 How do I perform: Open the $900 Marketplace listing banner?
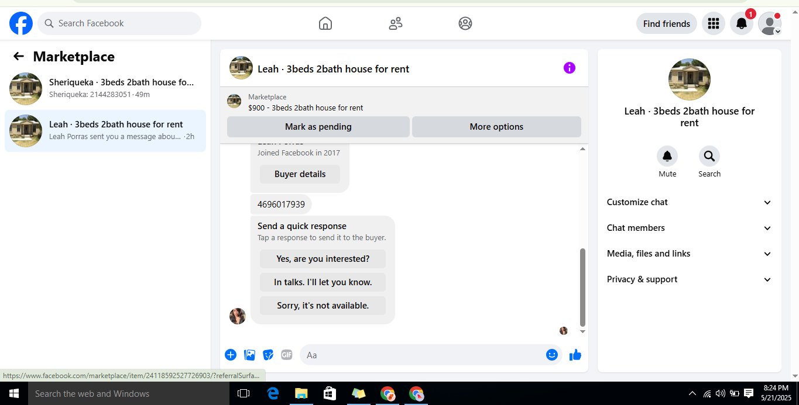tap(404, 102)
